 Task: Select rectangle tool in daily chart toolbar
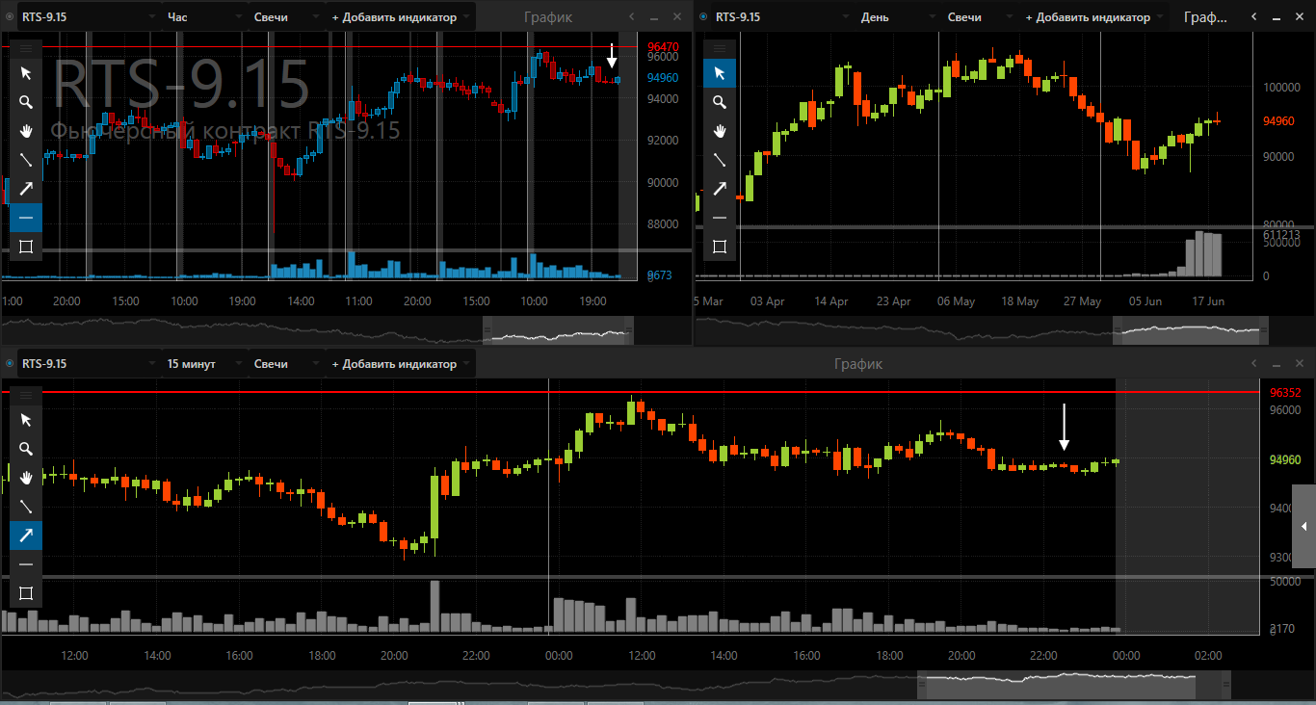(720, 247)
